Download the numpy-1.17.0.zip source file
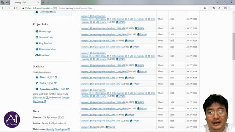Image resolution: width=235 pixels, height=132 pixels. (89, 127)
